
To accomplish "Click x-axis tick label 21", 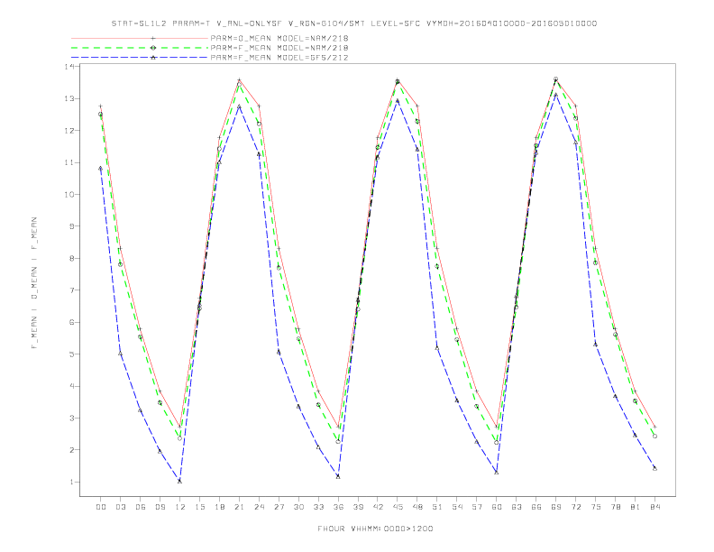I will [x=239, y=507].
